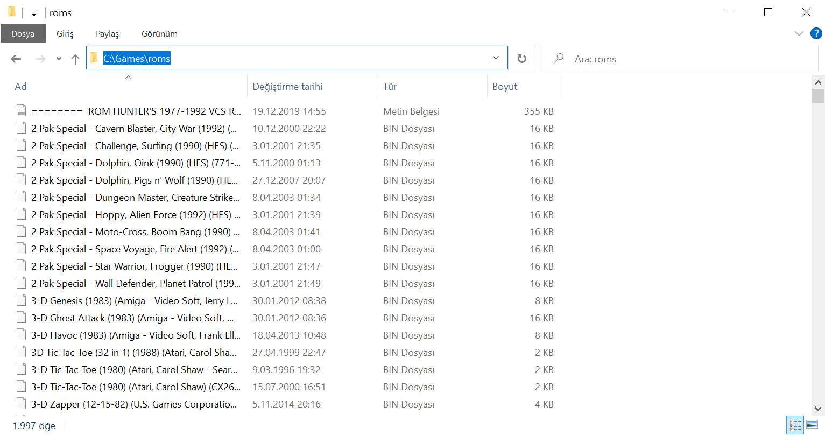
Task: Go back with the left arrow
Action: click(x=16, y=59)
